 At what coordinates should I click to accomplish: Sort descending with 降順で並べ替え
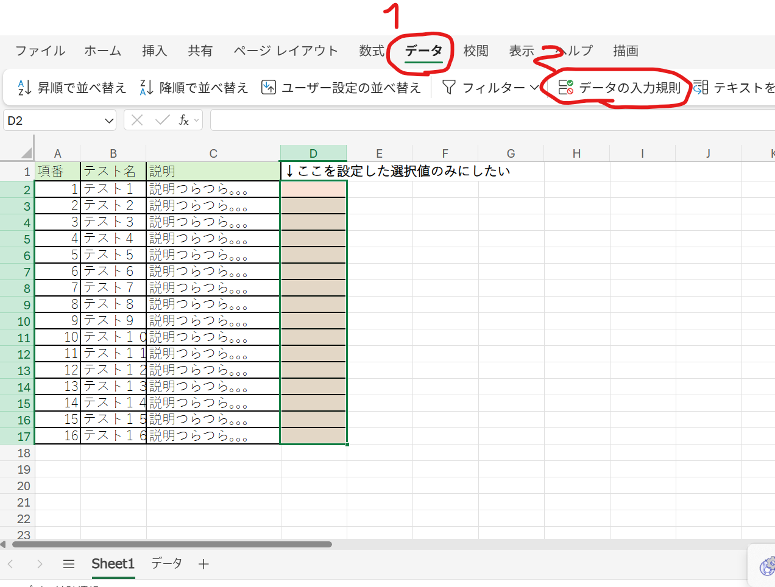pyautogui.click(x=194, y=88)
